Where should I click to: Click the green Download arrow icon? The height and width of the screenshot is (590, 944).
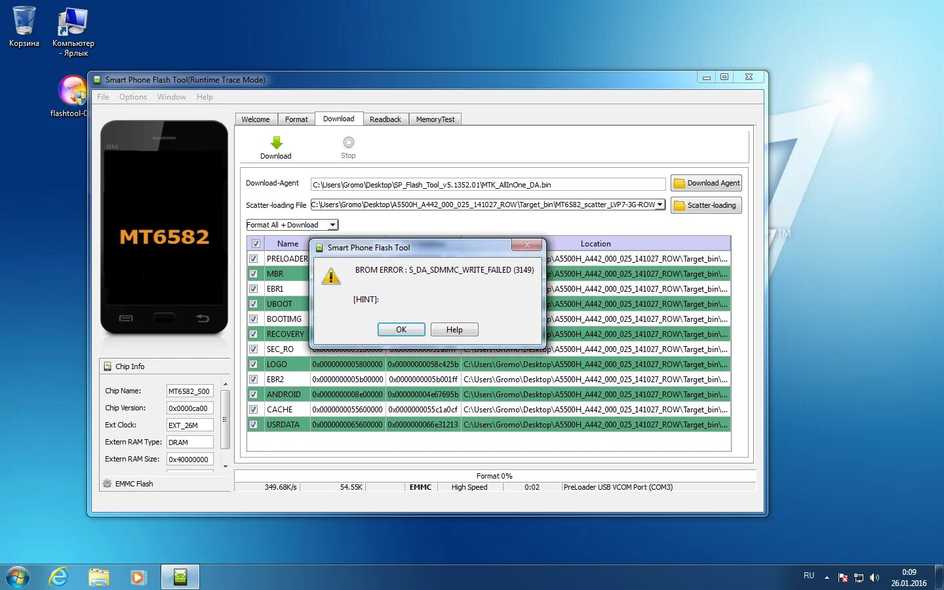pyautogui.click(x=276, y=142)
